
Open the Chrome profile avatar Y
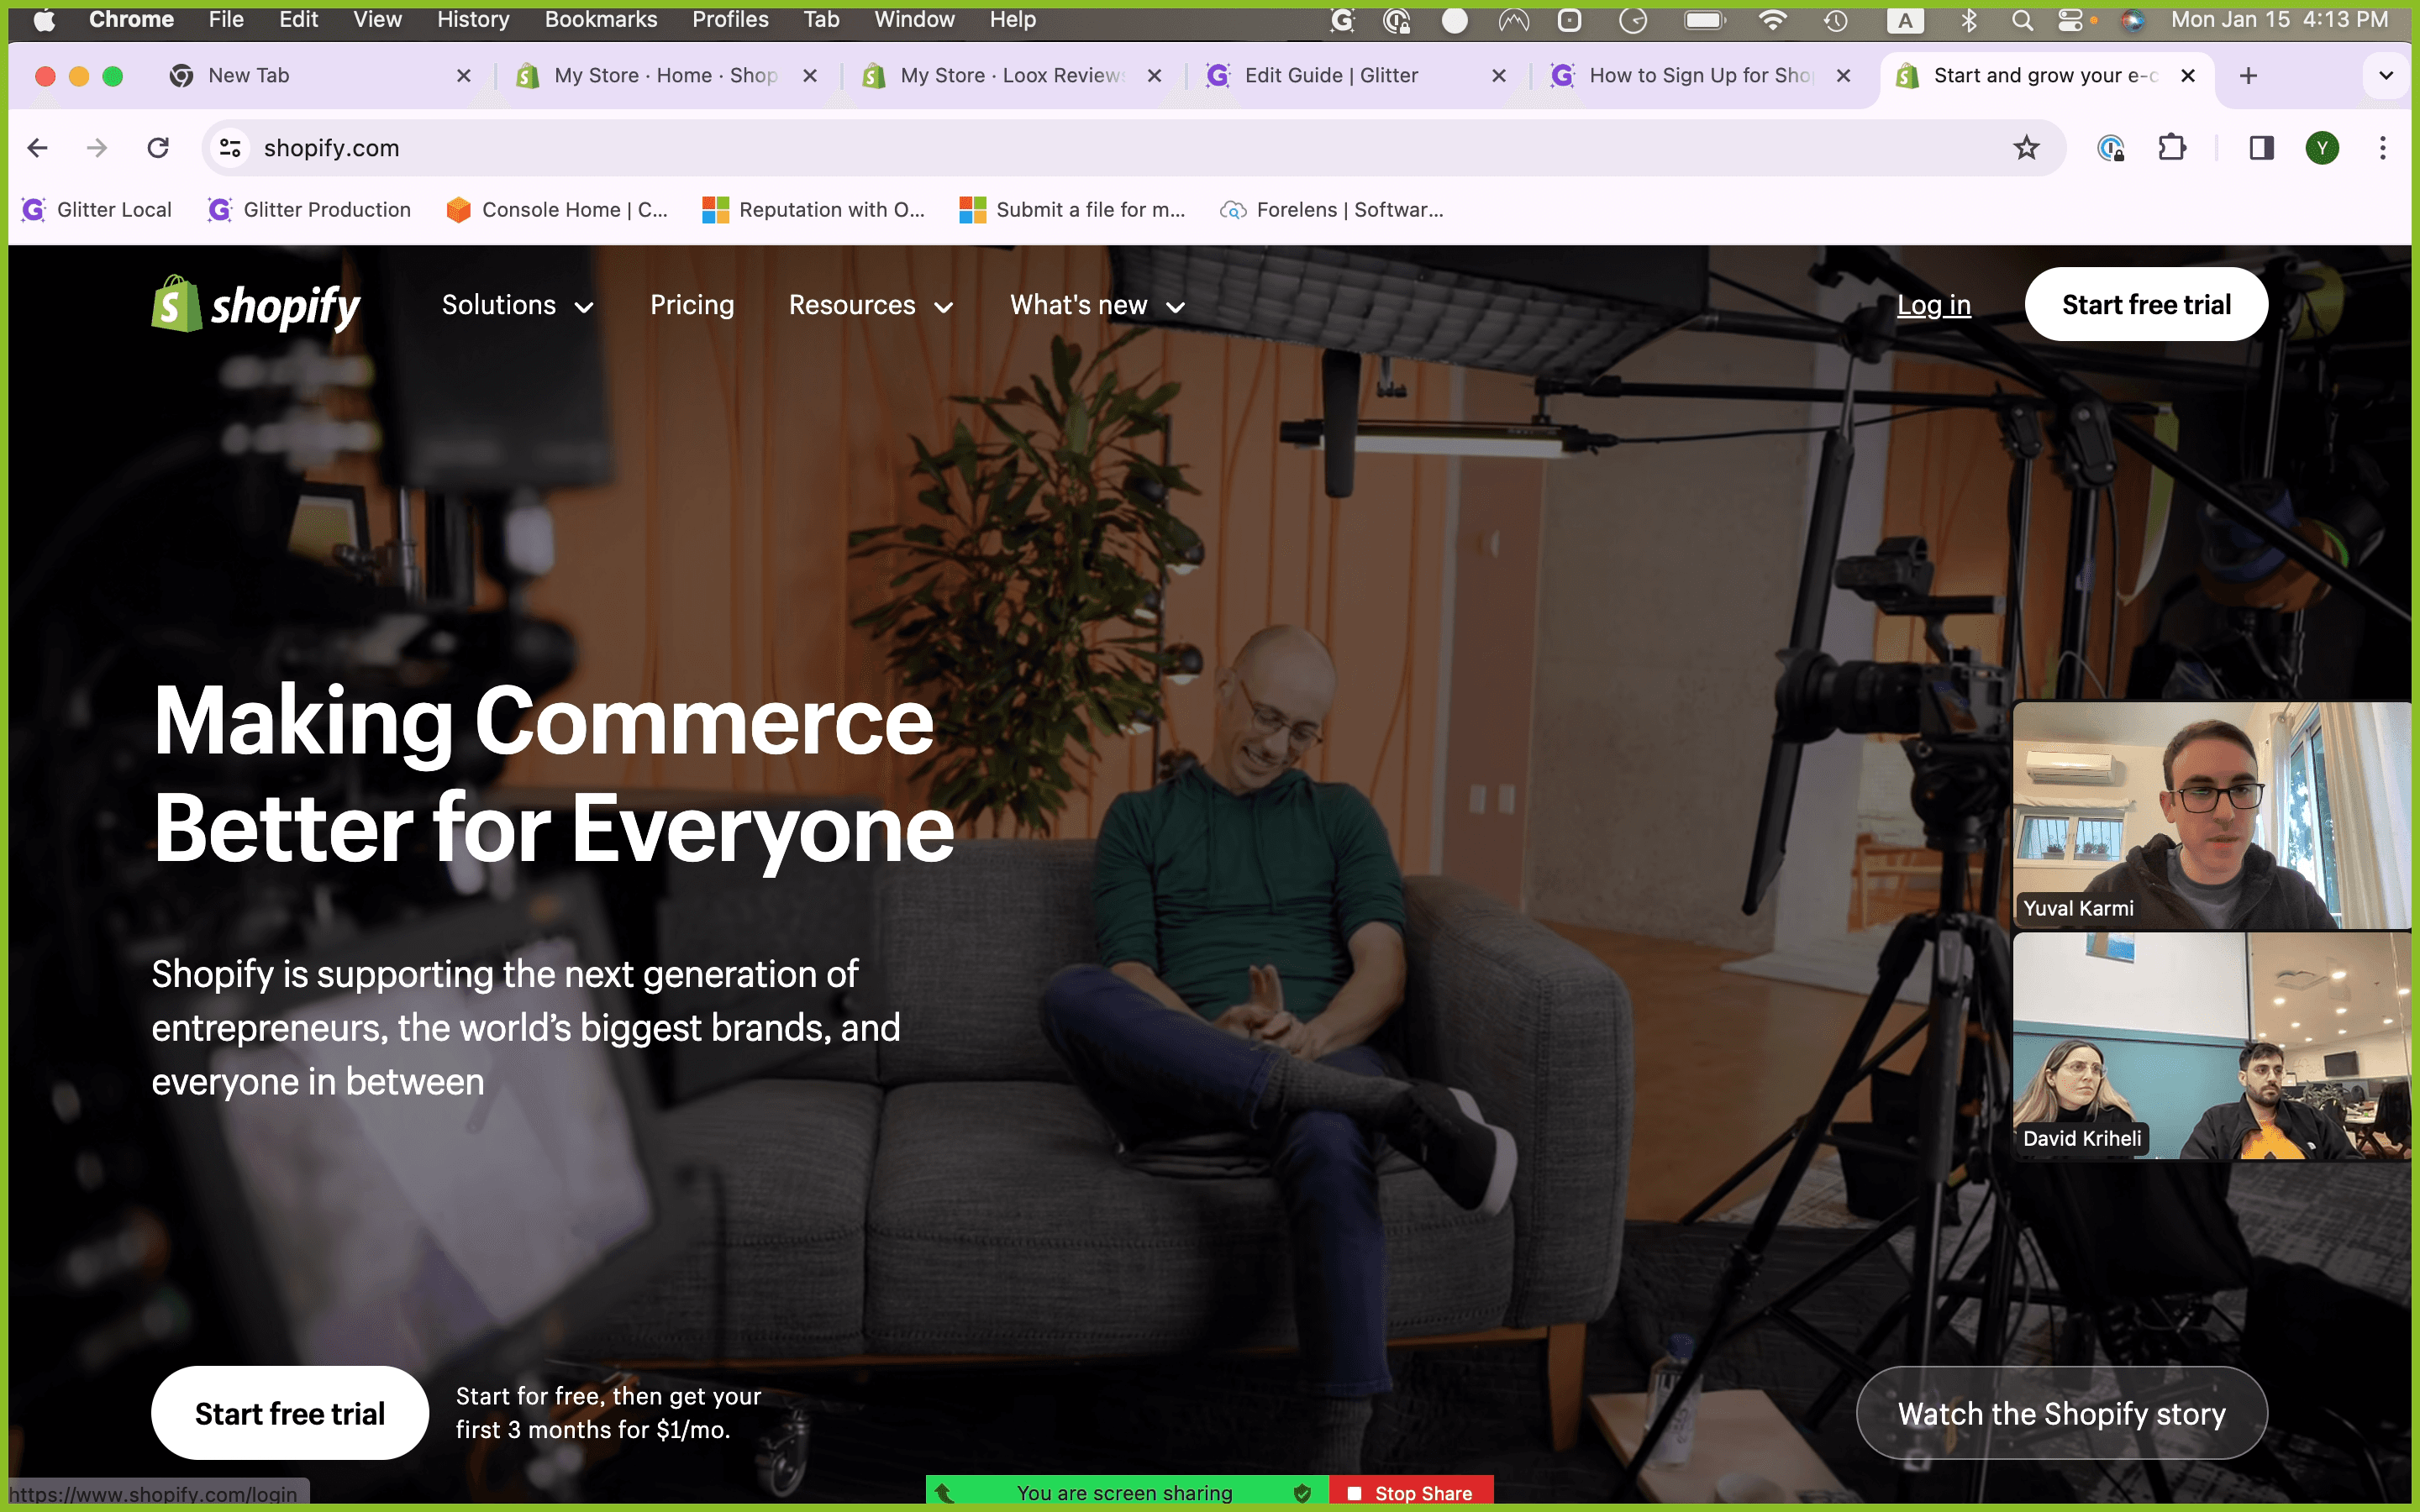[2322, 148]
